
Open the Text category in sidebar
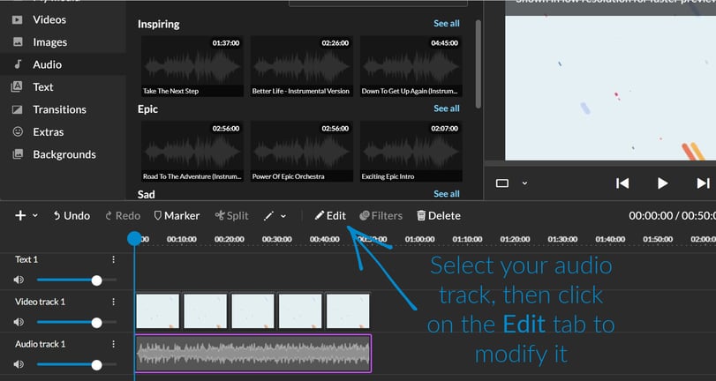[x=43, y=86]
